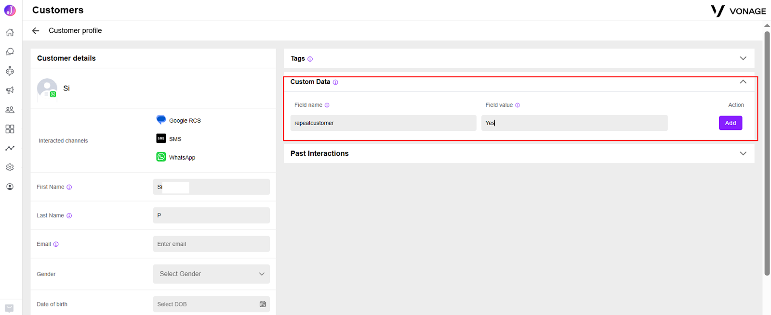
Task: Open the Conversations chat icon in sidebar
Action: point(10,52)
